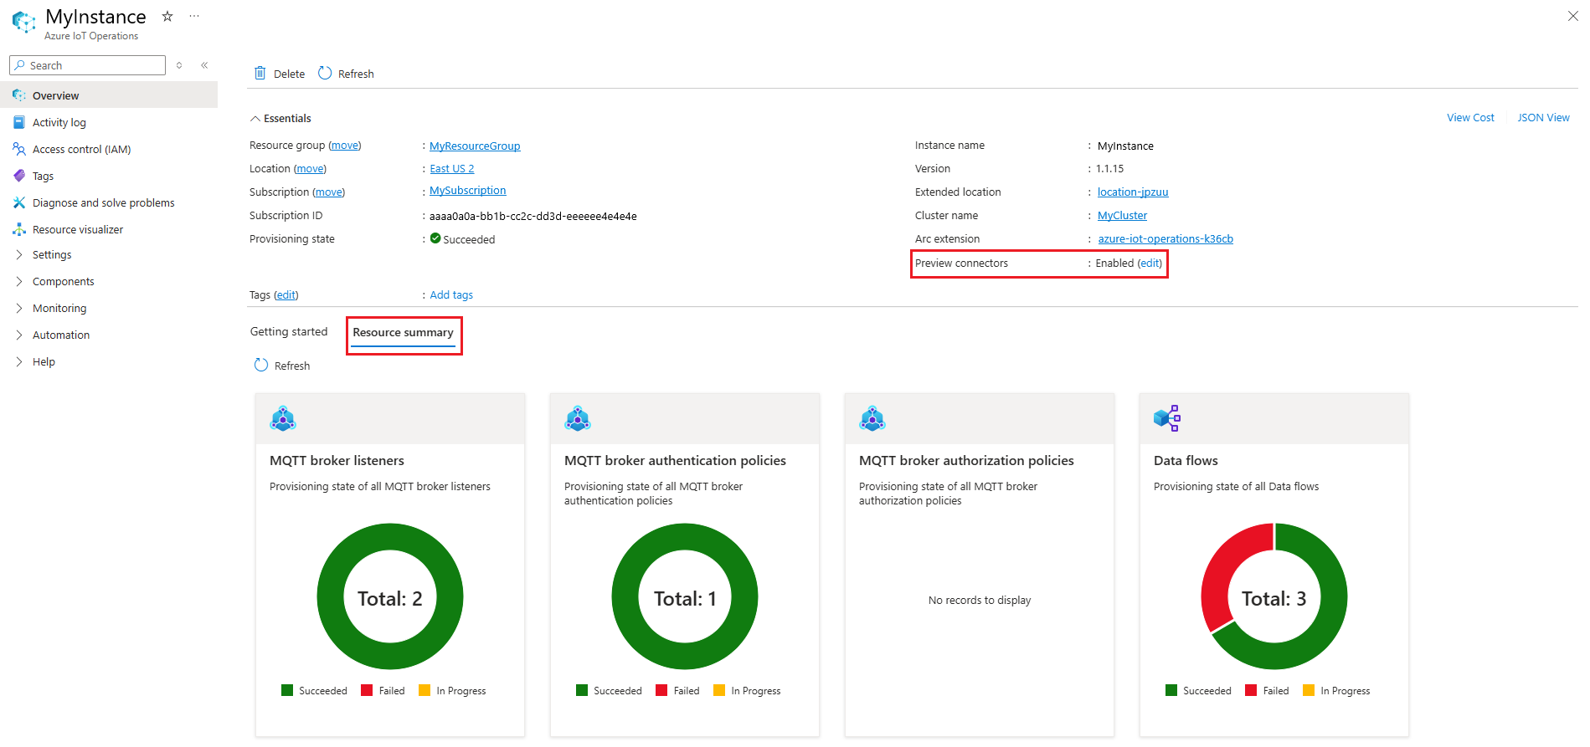The height and width of the screenshot is (747, 1590).
Task: Open location-jpzuu extended location link
Action: pyautogui.click(x=1133, y=192)
